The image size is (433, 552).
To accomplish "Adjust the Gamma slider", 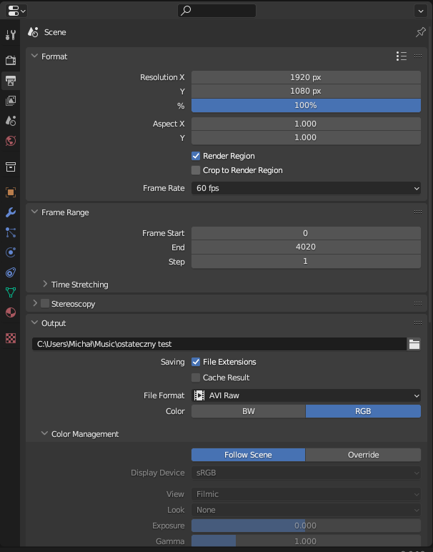I will pos(306,541).
